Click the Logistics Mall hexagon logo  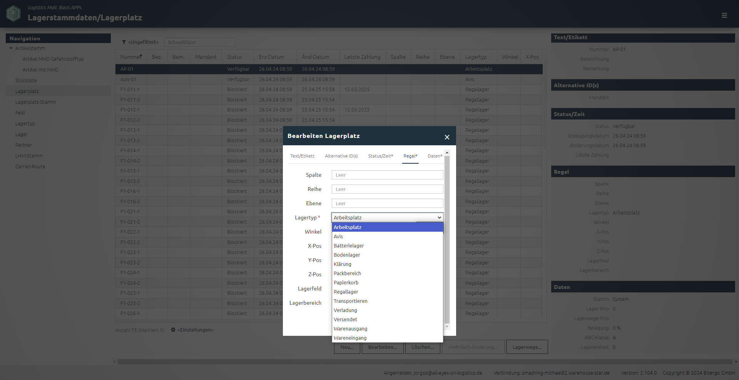[13, 13]
